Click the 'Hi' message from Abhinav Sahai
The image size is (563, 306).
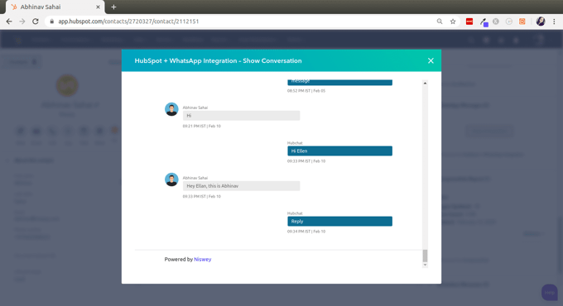click(x=241, y=116)
